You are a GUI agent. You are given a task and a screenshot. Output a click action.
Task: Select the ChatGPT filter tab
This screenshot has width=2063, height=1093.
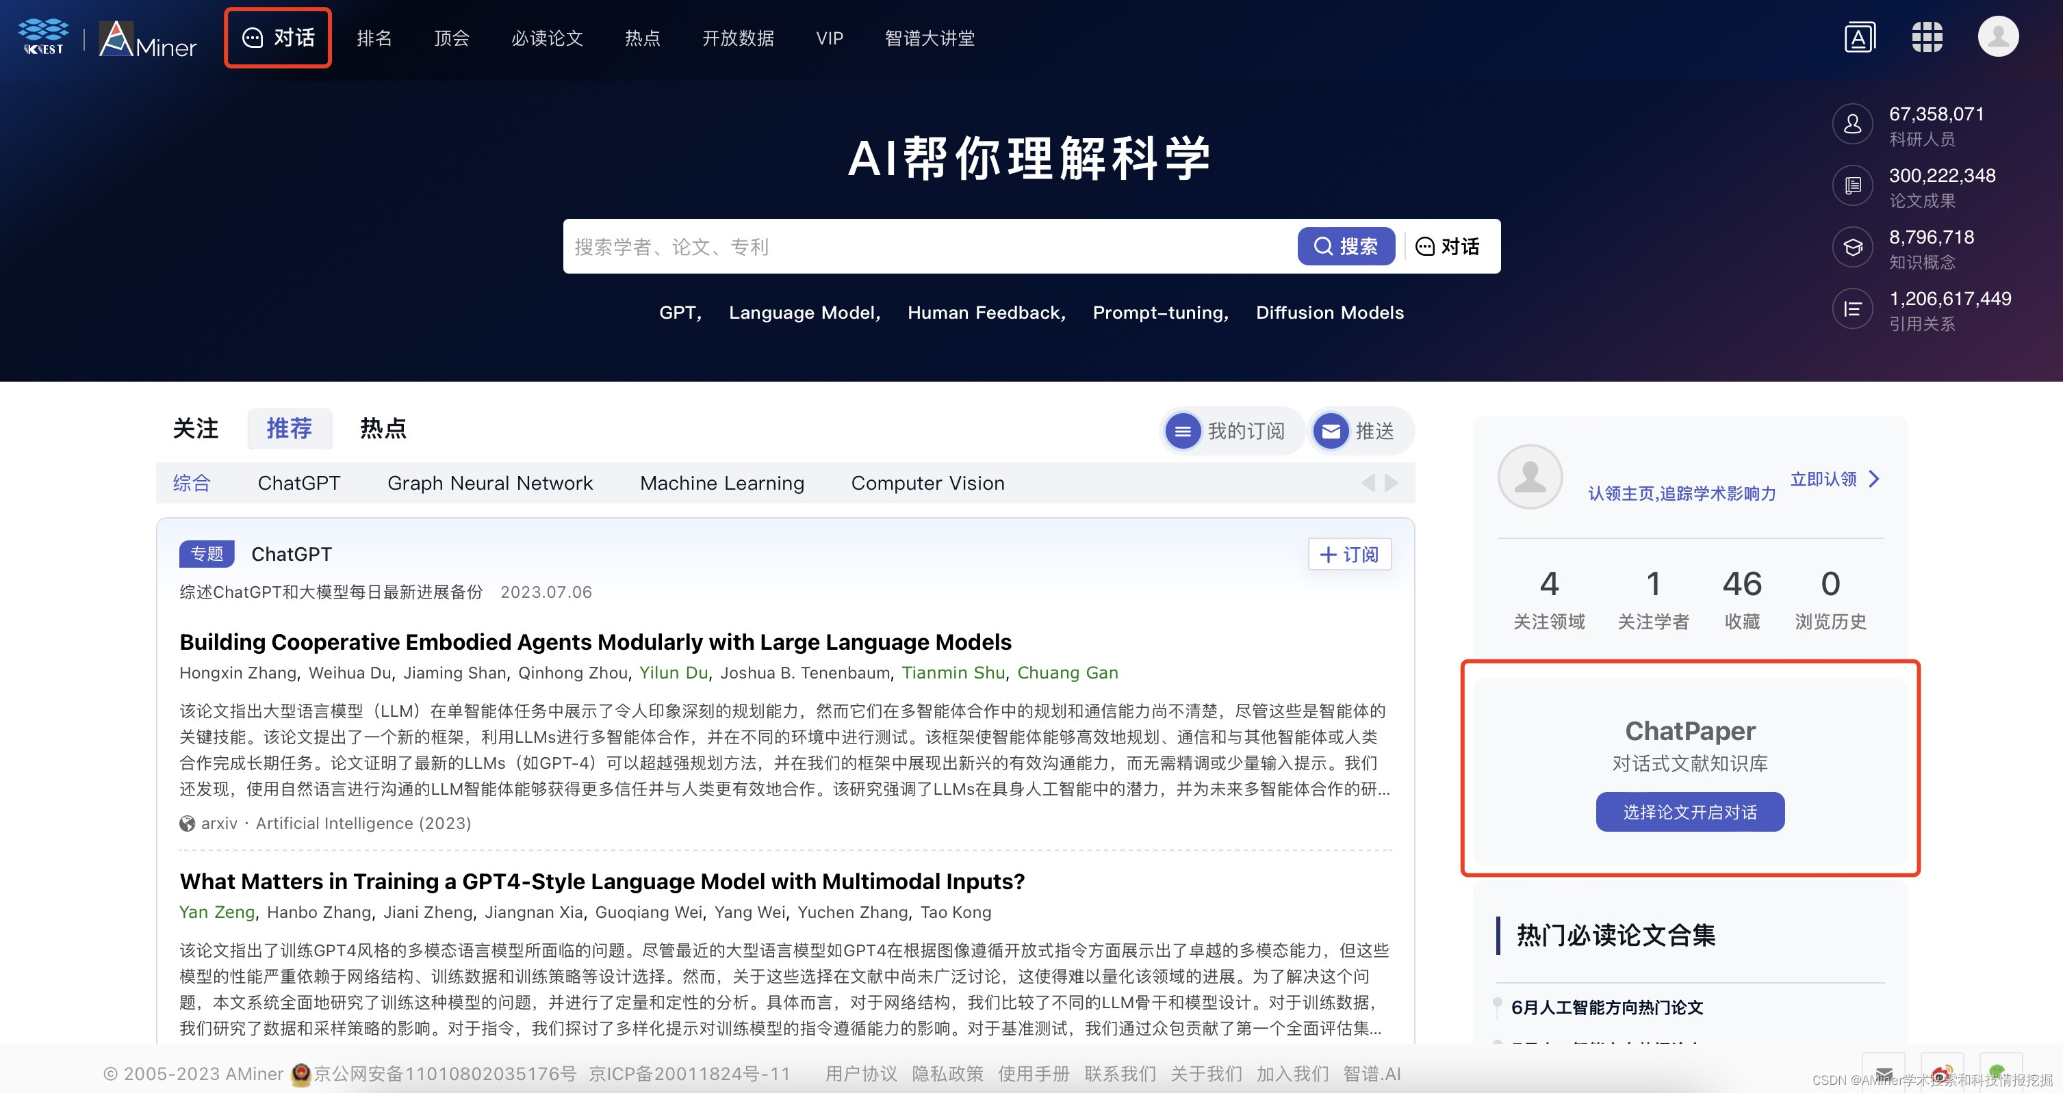point(299,482)
